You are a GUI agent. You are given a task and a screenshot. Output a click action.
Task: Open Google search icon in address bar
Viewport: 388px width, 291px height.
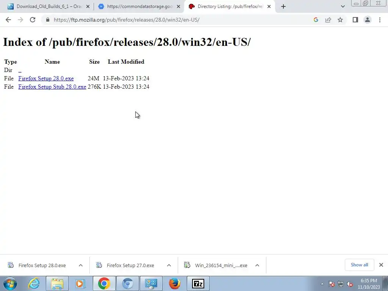point(316,20)
